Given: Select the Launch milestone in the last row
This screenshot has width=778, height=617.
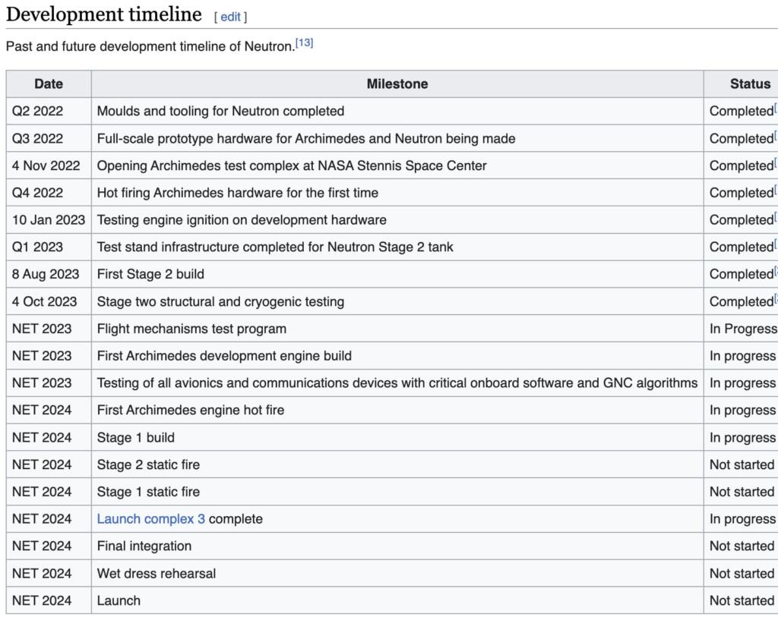Looking at the screenshot, I should (x=119, y=601).
